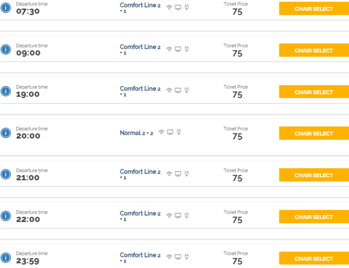
Task: Click the info icon for 07:30 departure
Action: pos(6,8)
